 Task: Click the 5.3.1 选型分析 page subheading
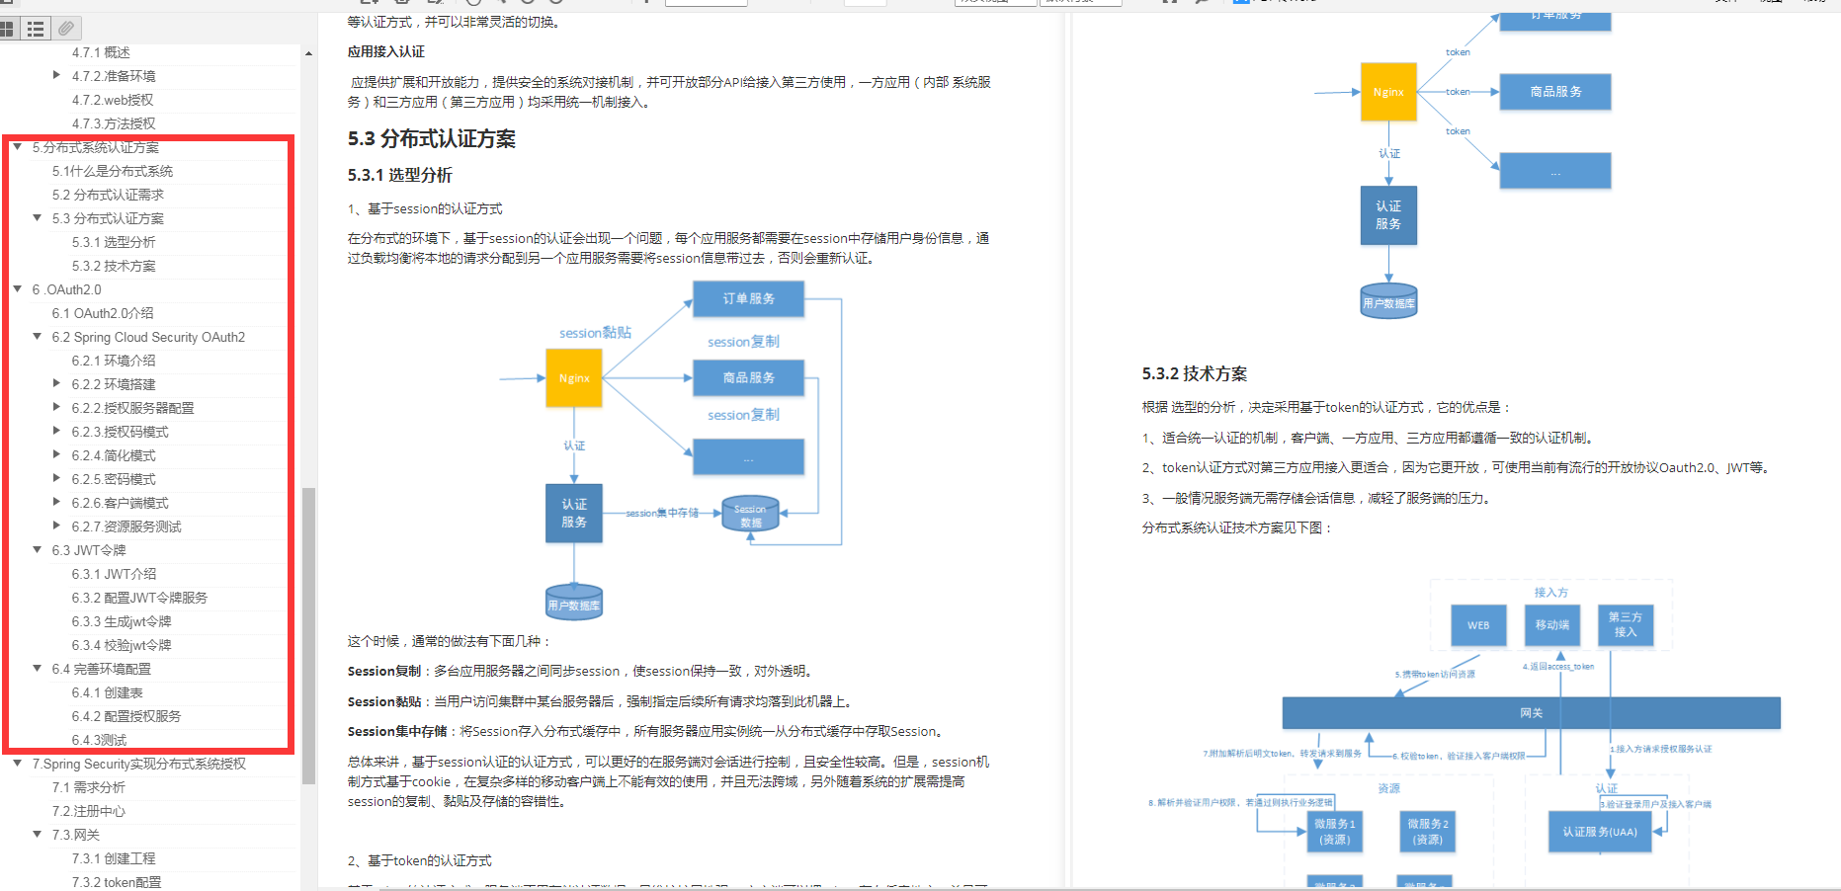(x=400, y=175)
